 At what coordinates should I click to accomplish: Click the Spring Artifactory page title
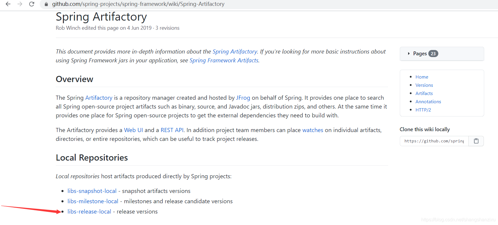(101, 17)
